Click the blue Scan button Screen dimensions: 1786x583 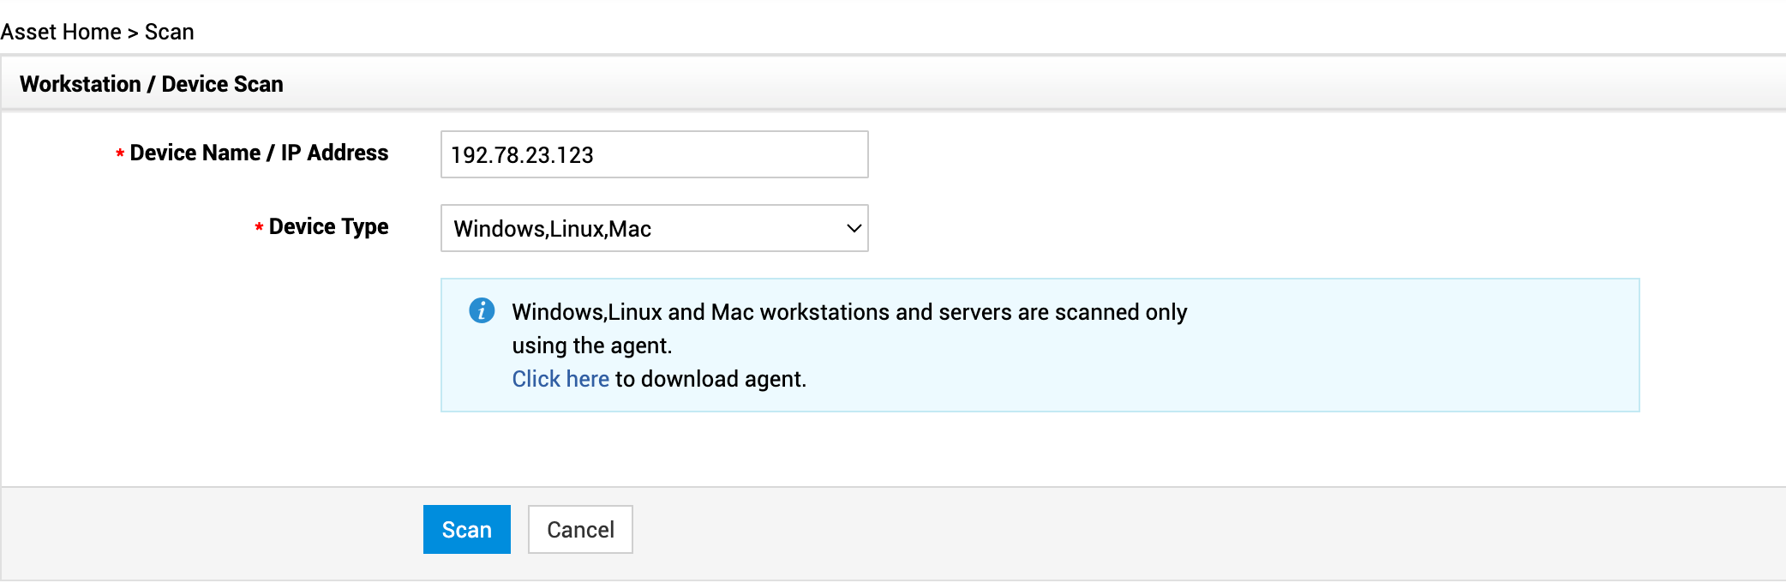467,530
